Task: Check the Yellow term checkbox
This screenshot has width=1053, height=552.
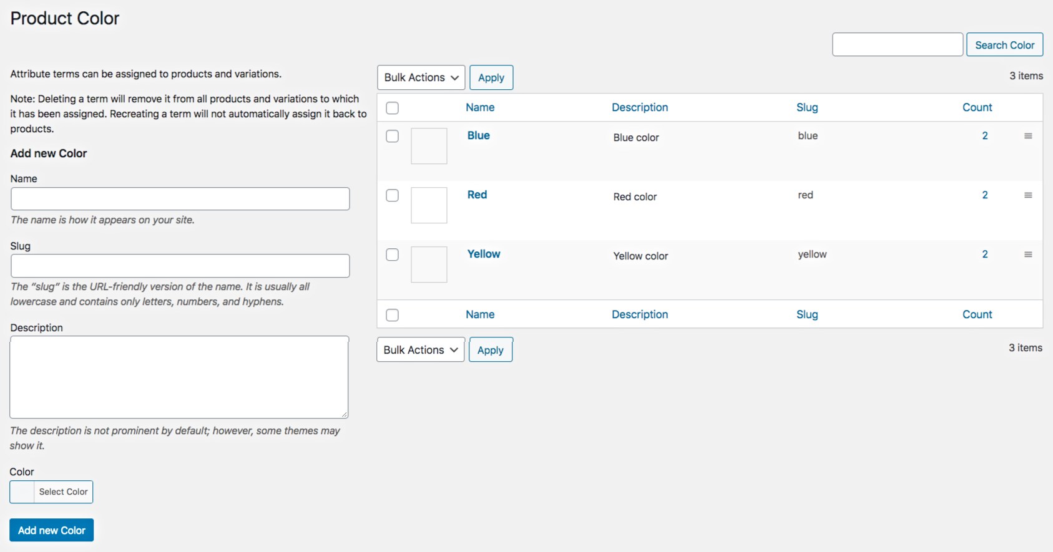Action: [x=392, y=254]
